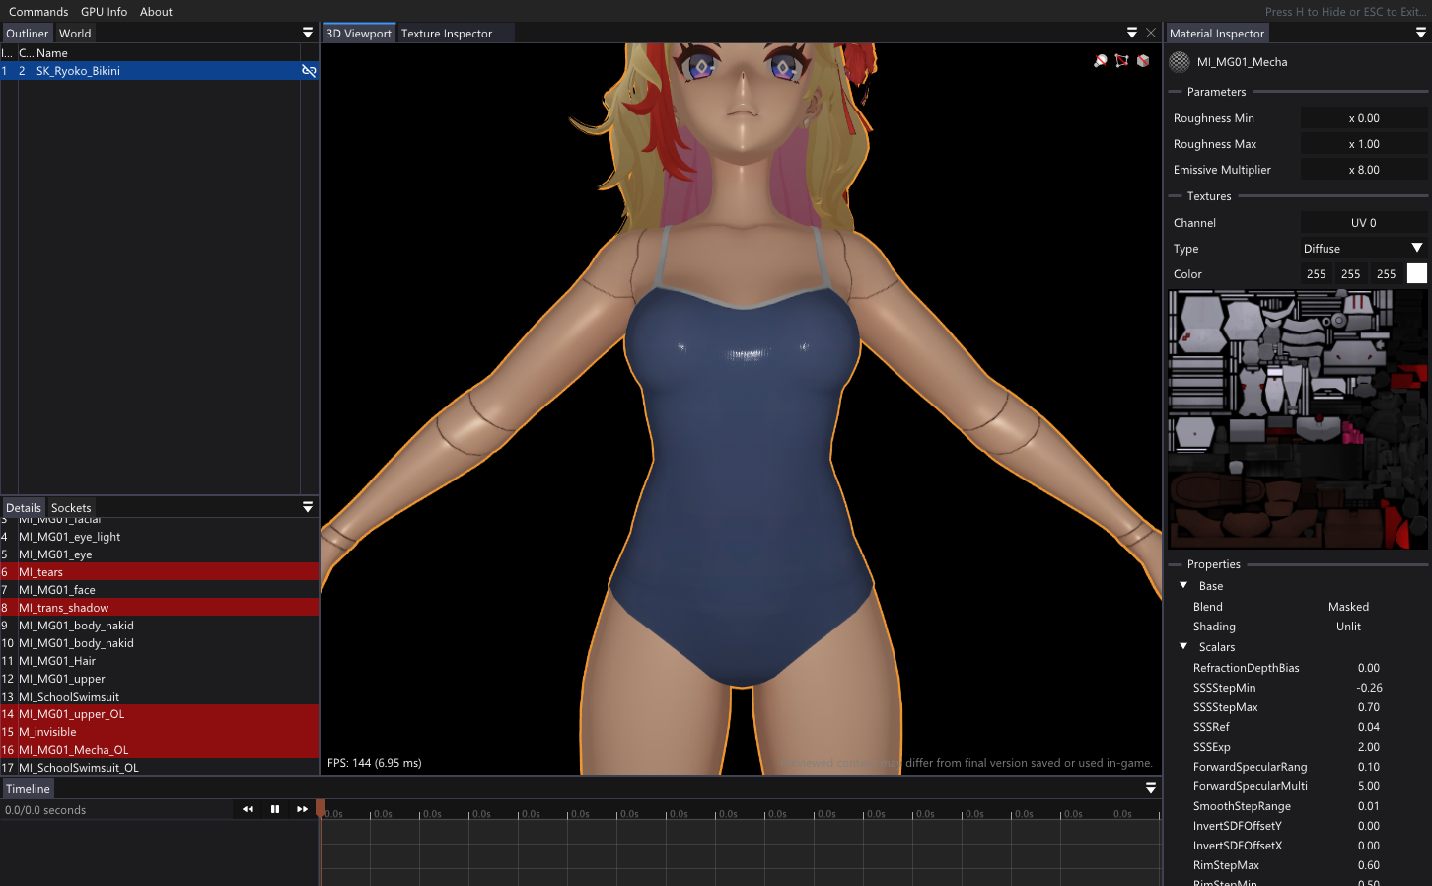This screenshot has height=886, width=1432.
Task: Toggle the skeleton bones display icon
Action: point(1121,61)
